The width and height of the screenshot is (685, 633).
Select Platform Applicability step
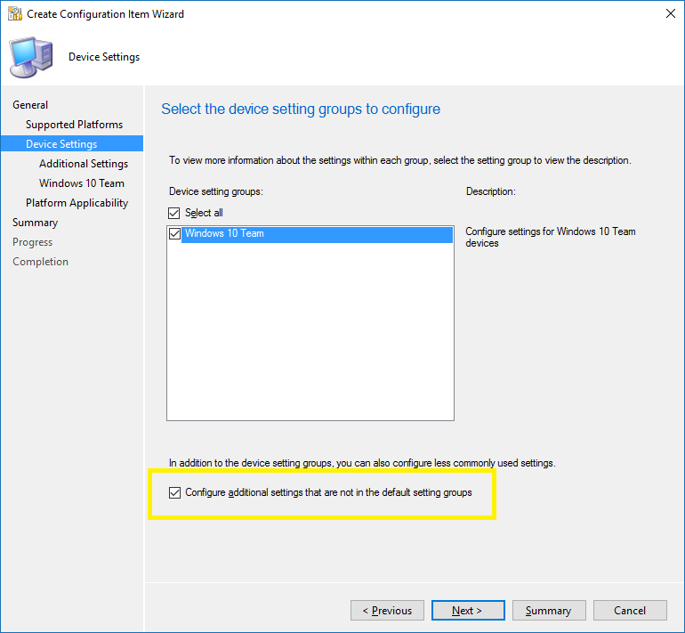point(77,203)
